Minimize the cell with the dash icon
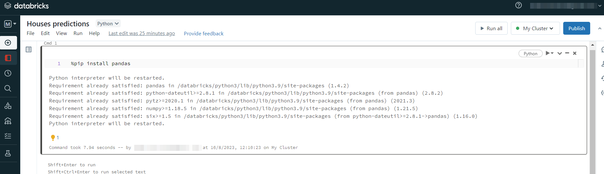Image resolution: width=604 pixels, height=174 pixels. 567,53
